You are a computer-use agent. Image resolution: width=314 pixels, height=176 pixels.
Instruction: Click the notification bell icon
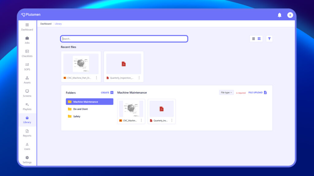280,15
